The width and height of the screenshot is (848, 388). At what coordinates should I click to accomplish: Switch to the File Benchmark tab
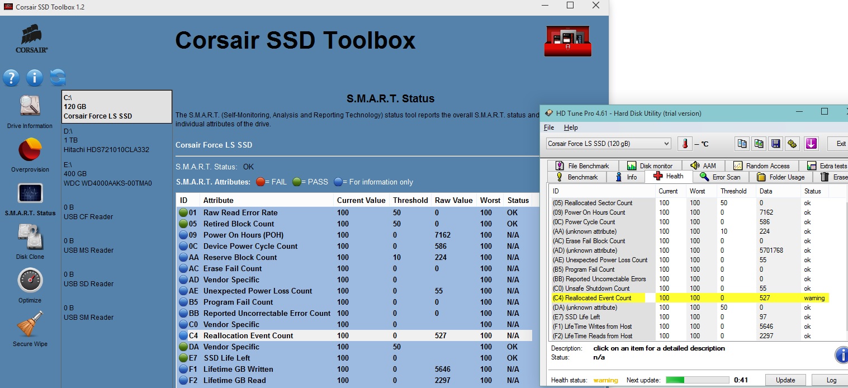(x=582, y=165)
